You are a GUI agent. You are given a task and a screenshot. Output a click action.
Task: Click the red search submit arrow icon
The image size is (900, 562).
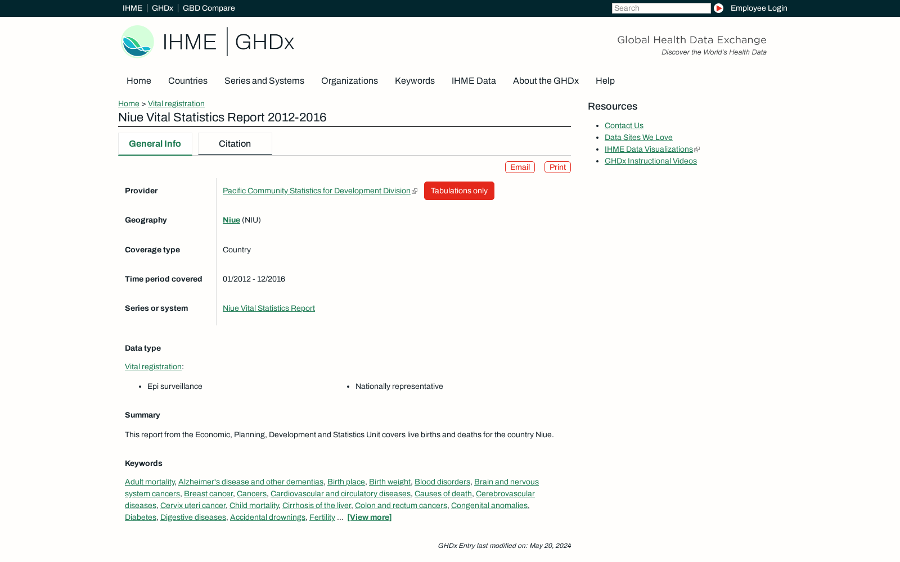(x=718, y=8)
